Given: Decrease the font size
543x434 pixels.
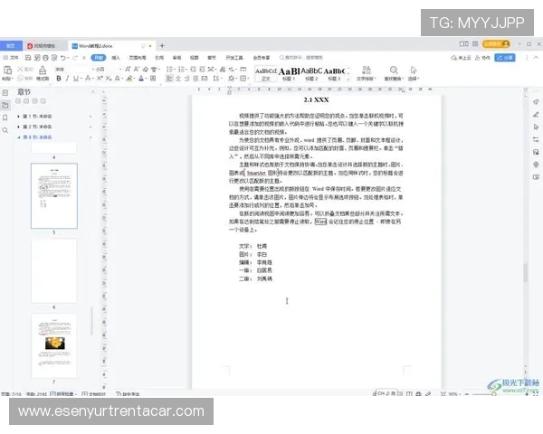Looking at the screenshot, I should coord(136,70).
